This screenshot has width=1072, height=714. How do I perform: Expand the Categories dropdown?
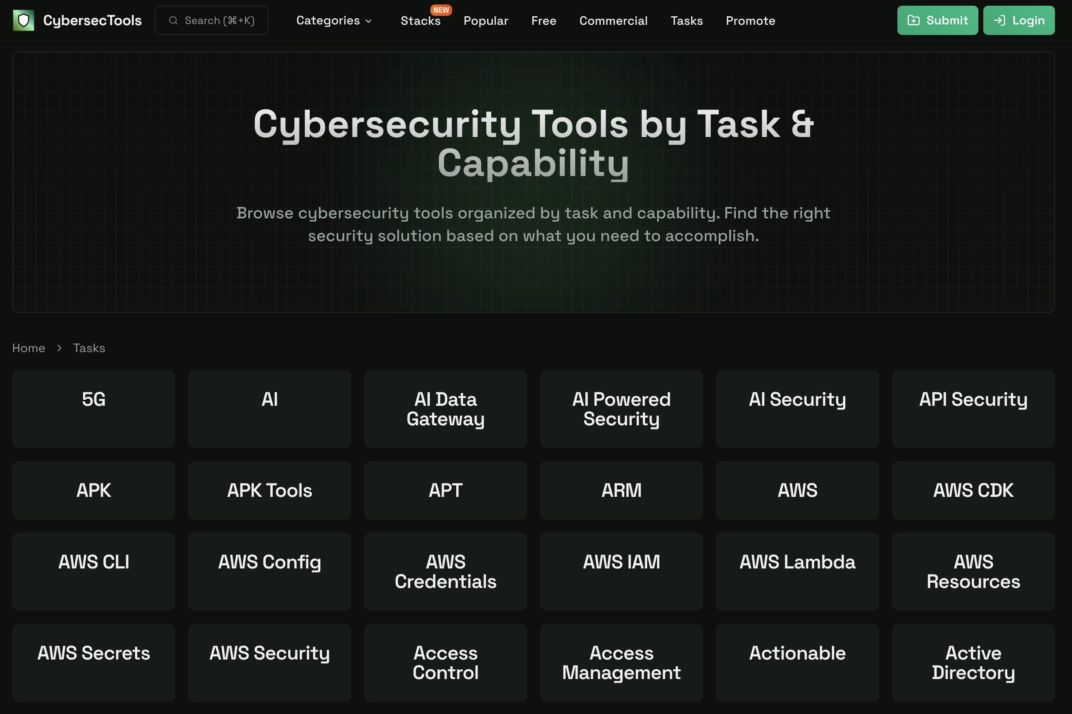(x=334, y=20)
